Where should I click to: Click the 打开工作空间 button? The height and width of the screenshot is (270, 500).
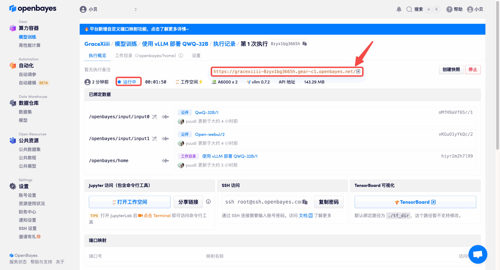130,202
